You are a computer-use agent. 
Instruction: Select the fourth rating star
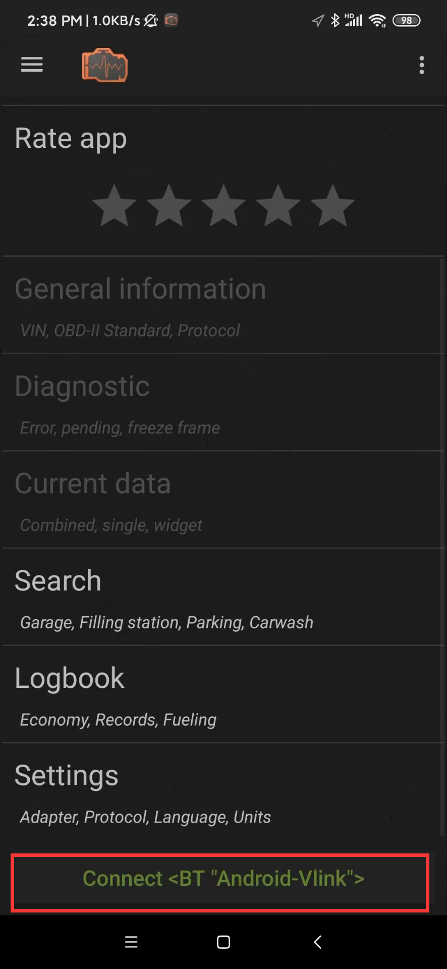click(x=278, y=205)
